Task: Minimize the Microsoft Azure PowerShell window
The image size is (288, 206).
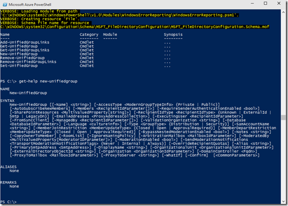Action: coord(252,3)
